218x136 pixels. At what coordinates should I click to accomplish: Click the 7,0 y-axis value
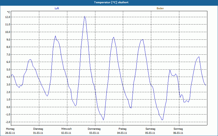coord(8,55)
